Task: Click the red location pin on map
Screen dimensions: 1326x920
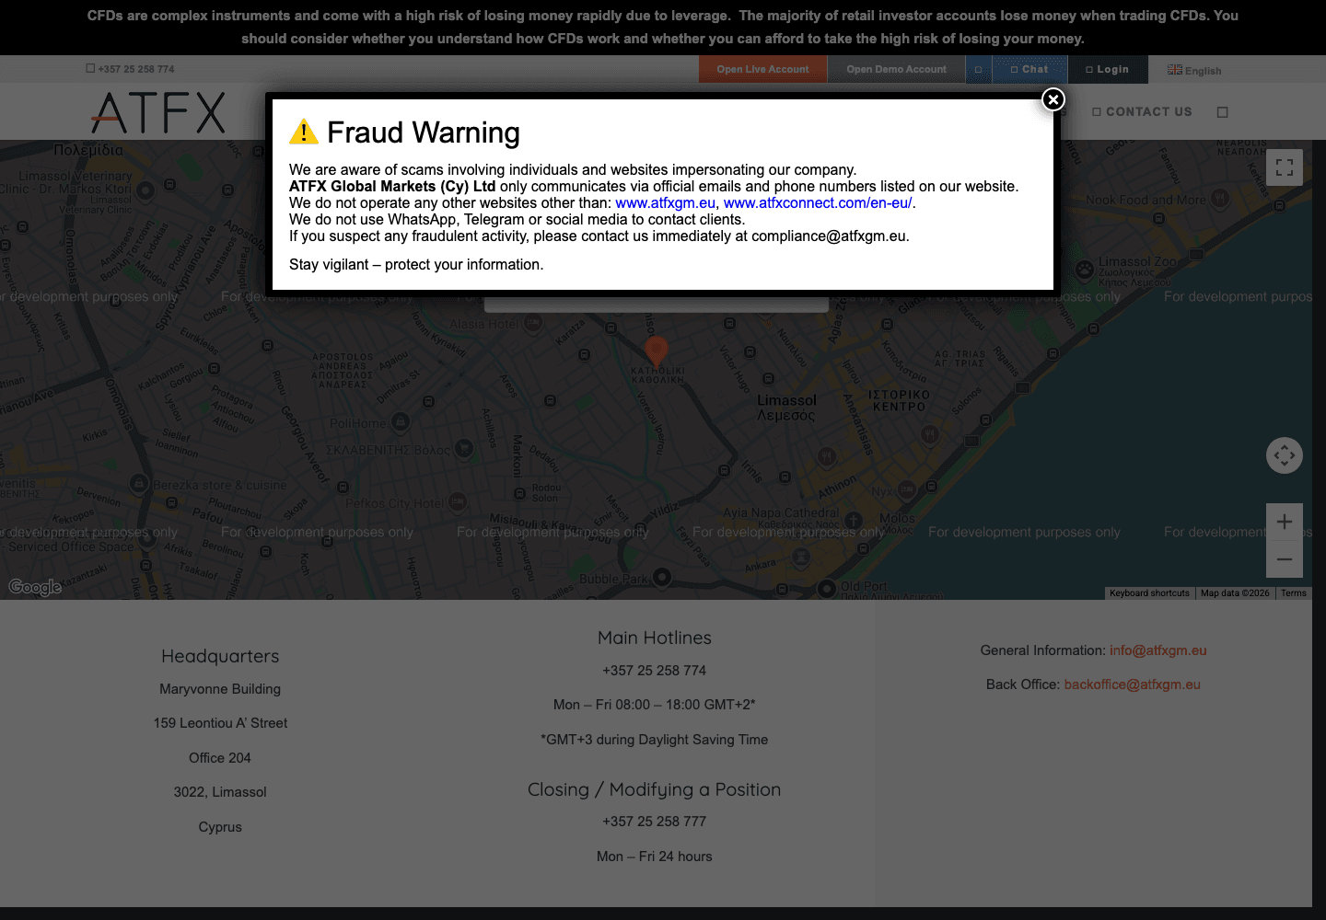Action: tap(656, 350)
